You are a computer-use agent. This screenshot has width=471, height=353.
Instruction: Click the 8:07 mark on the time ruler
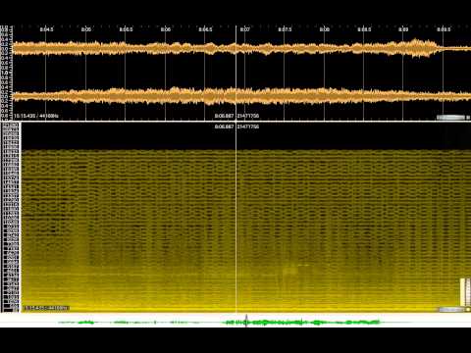coord(245,29)
